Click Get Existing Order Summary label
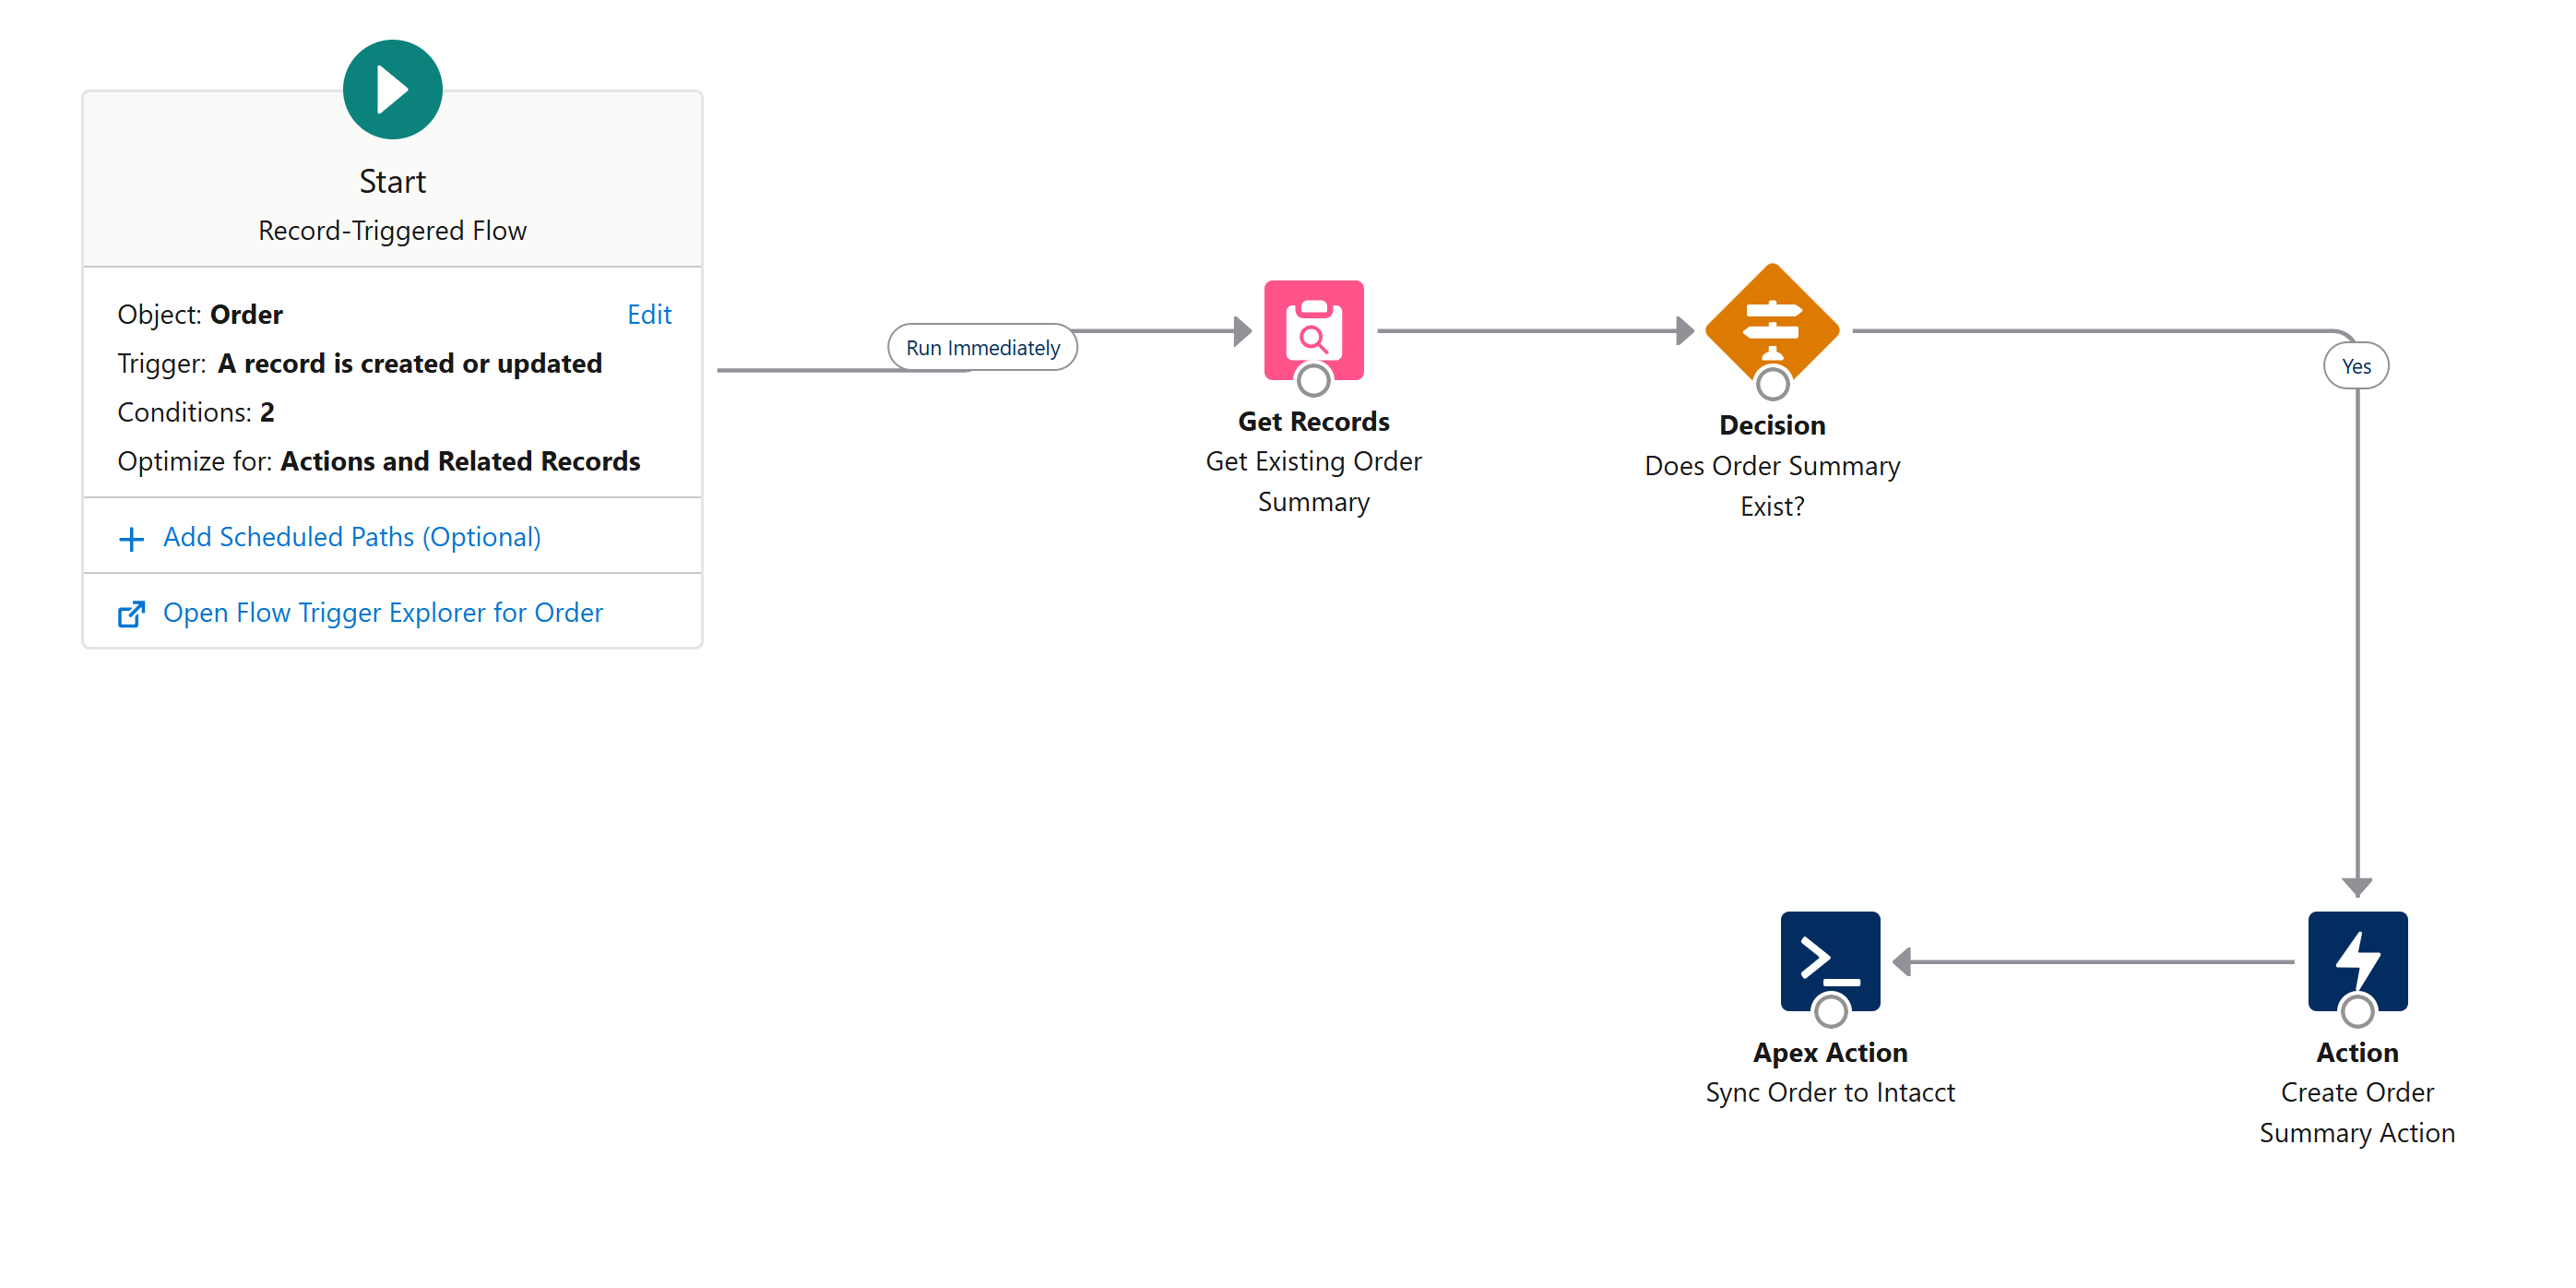This screenshot has height=1288, width=2576. (1313, 481)
